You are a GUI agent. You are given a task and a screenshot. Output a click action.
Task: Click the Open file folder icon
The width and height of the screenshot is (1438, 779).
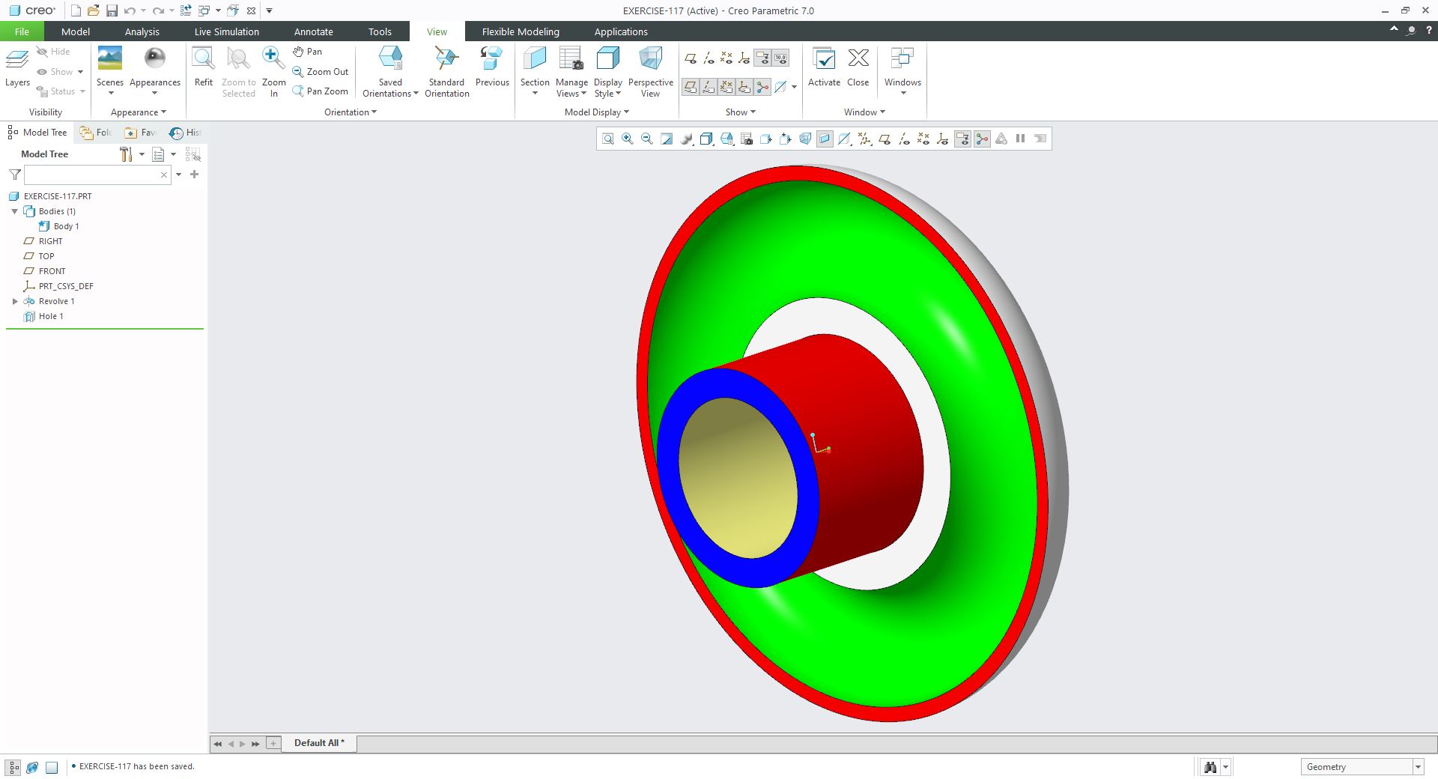(94, 10)
